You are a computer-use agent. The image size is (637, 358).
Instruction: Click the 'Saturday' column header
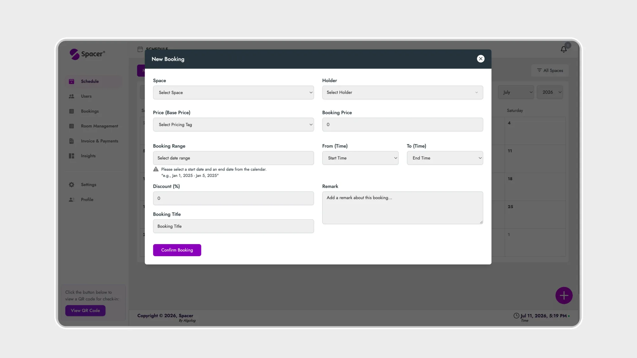515,110
